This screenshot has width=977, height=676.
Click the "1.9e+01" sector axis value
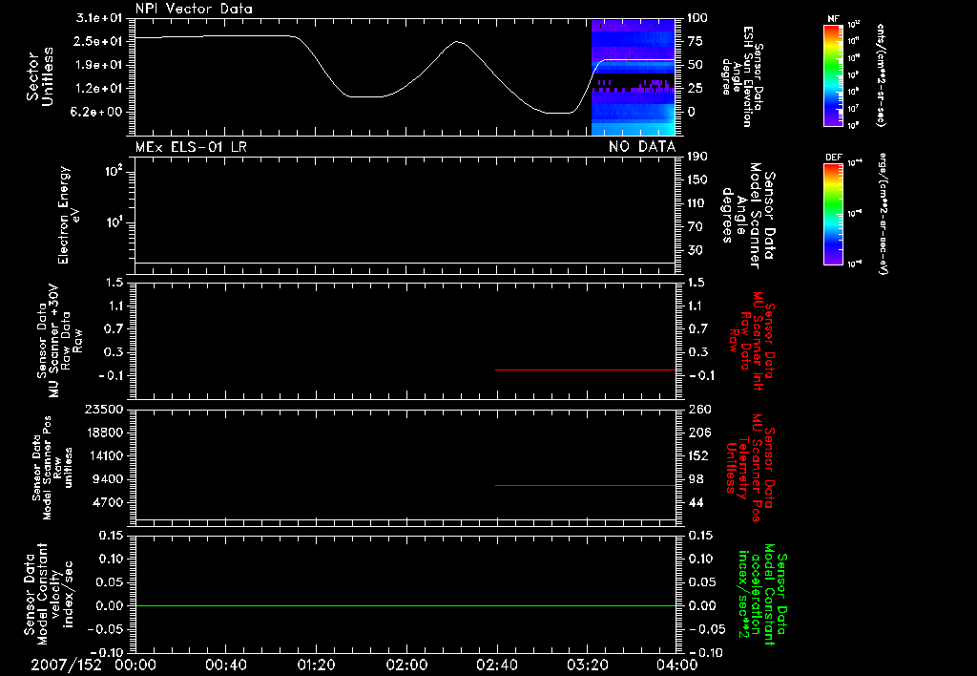[99, 65]
